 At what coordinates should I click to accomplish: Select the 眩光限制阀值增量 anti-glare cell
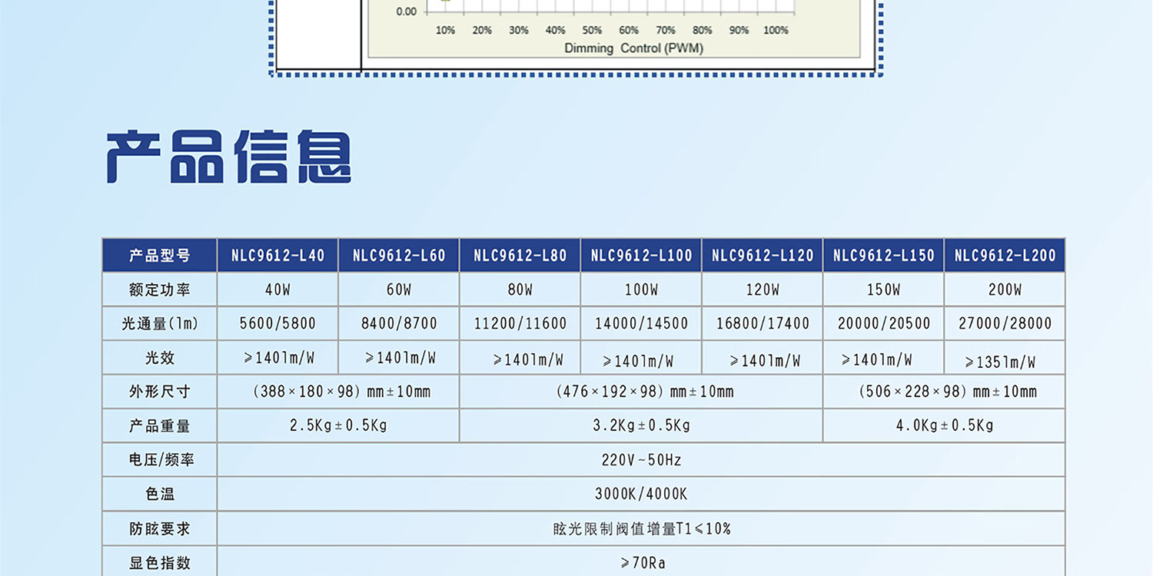641,528
